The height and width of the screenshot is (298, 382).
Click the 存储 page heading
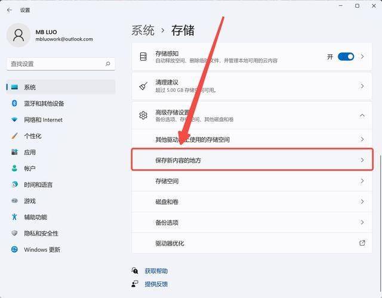tap(183, 30)
